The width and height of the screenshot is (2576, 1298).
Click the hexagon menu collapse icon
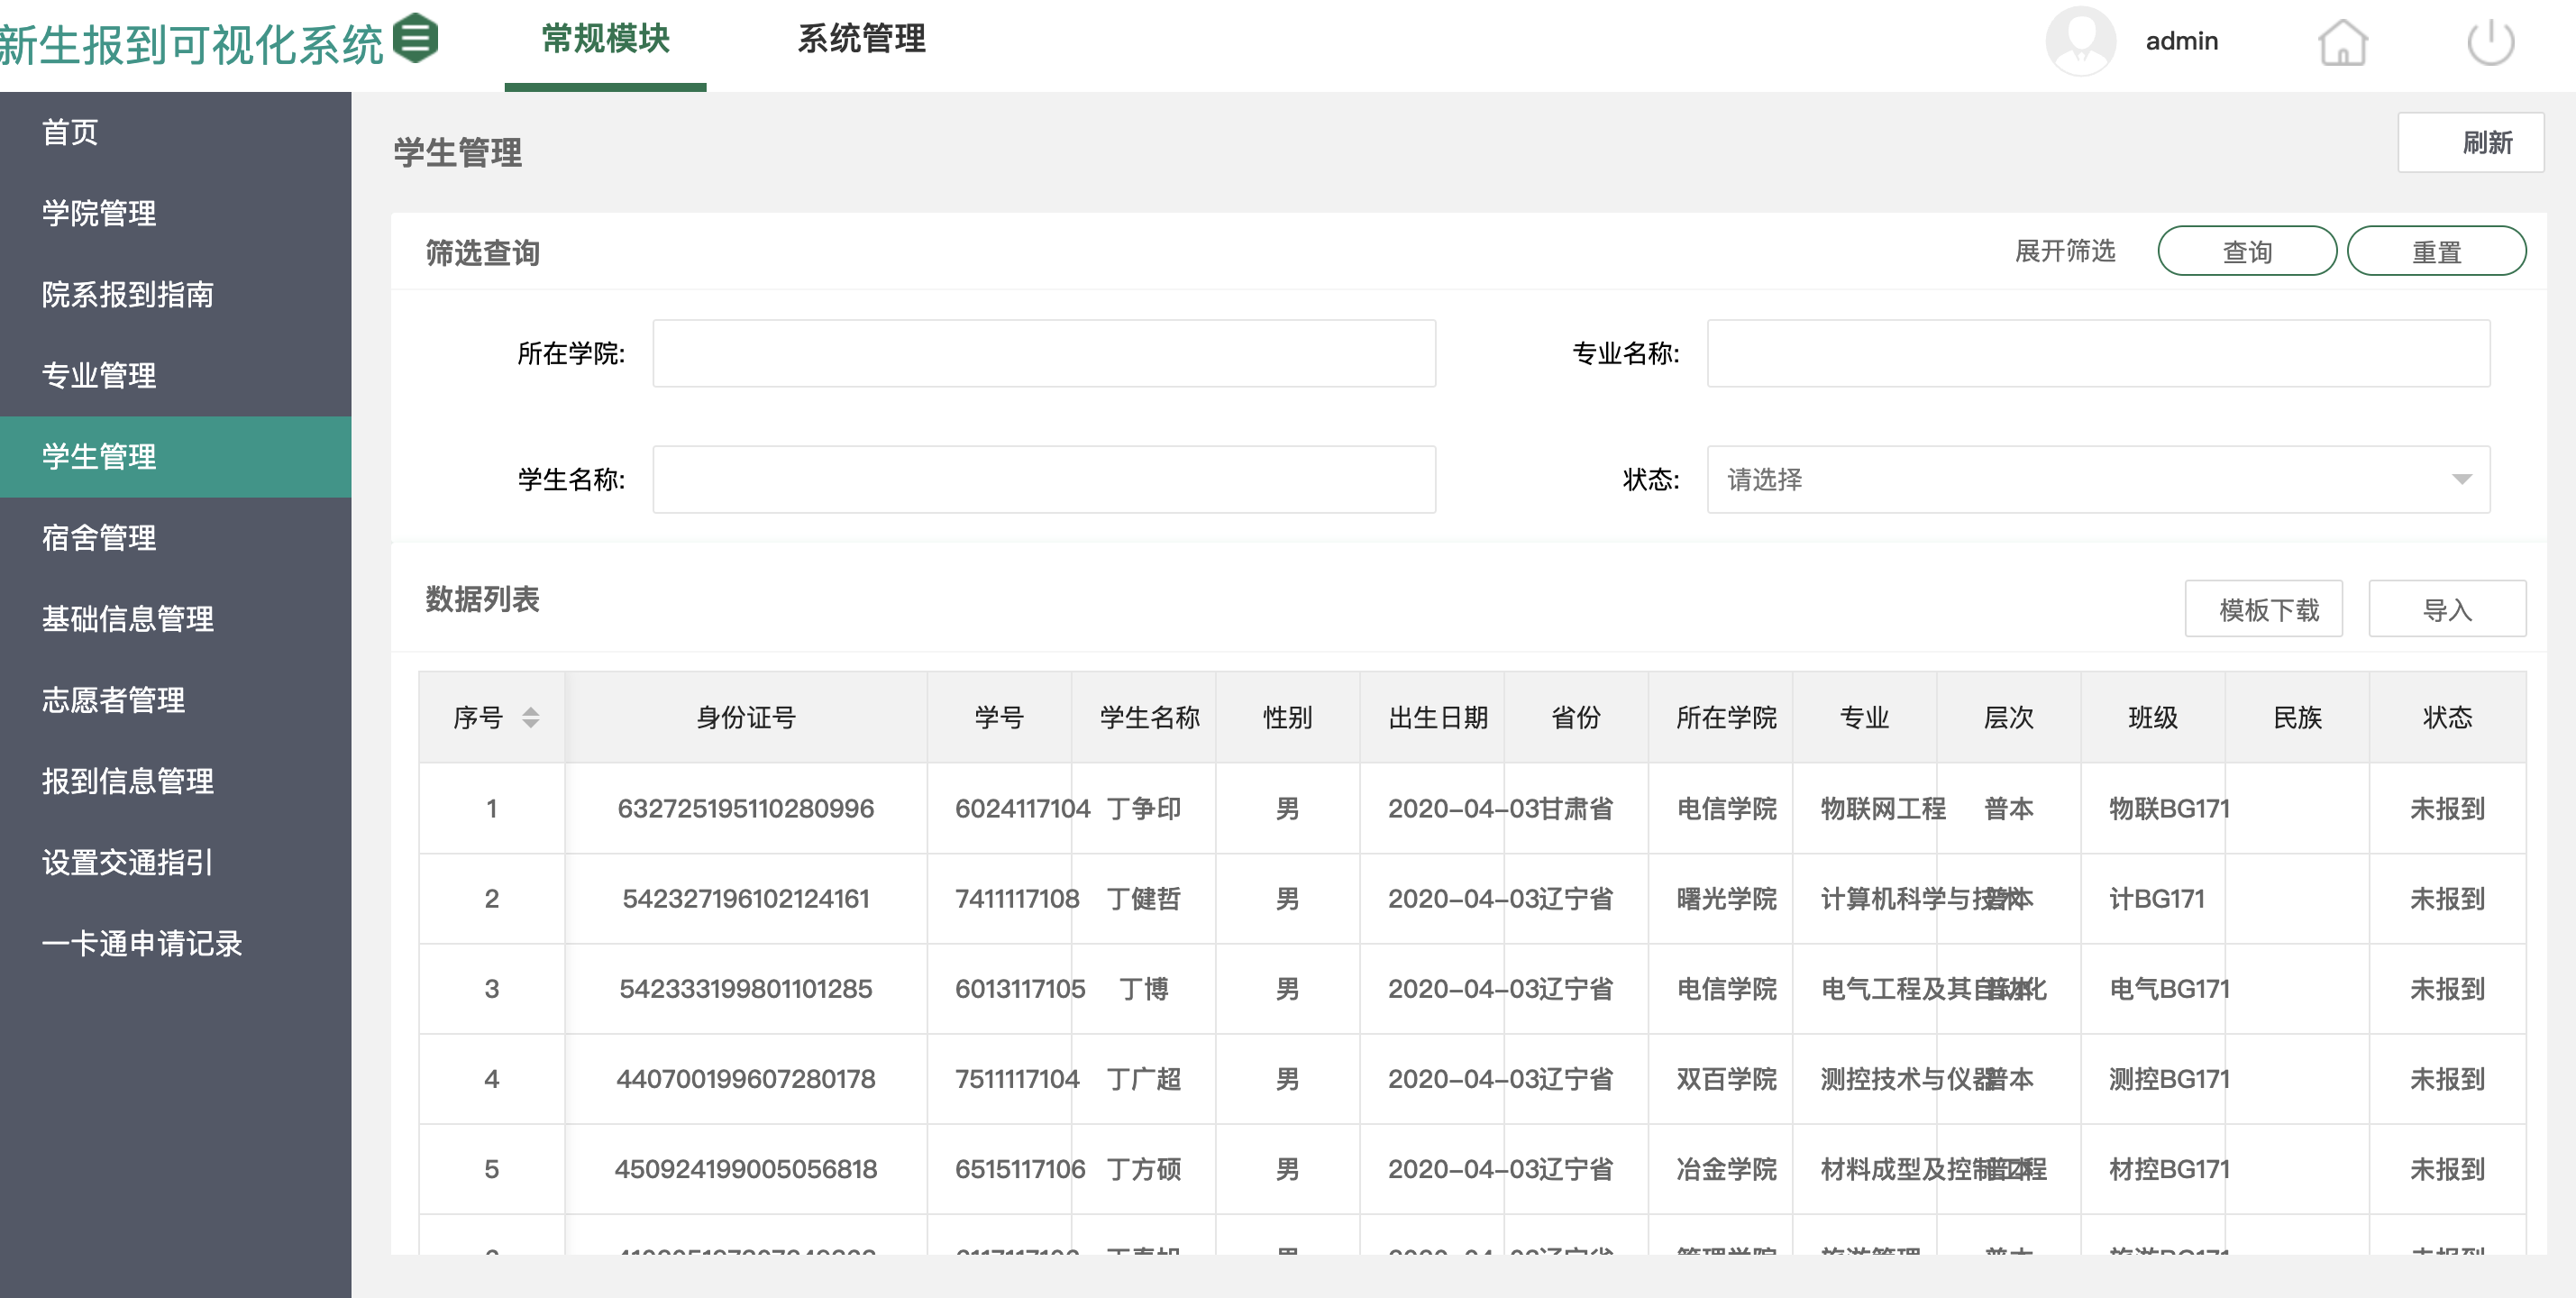pos(415,39)
